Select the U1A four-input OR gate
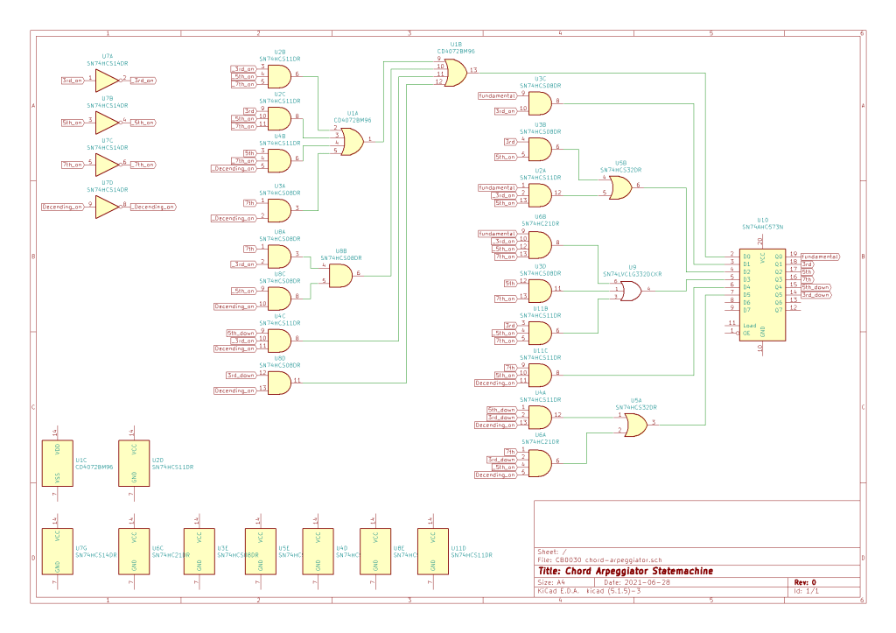 click(352, 141)
